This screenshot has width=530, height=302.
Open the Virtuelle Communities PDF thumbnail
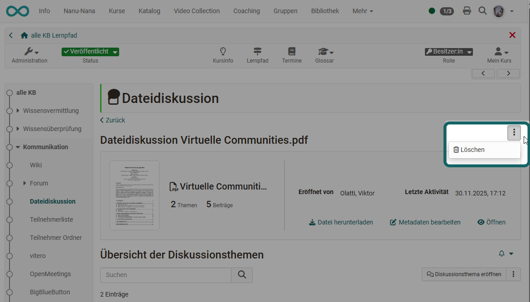tap(135, 195)
